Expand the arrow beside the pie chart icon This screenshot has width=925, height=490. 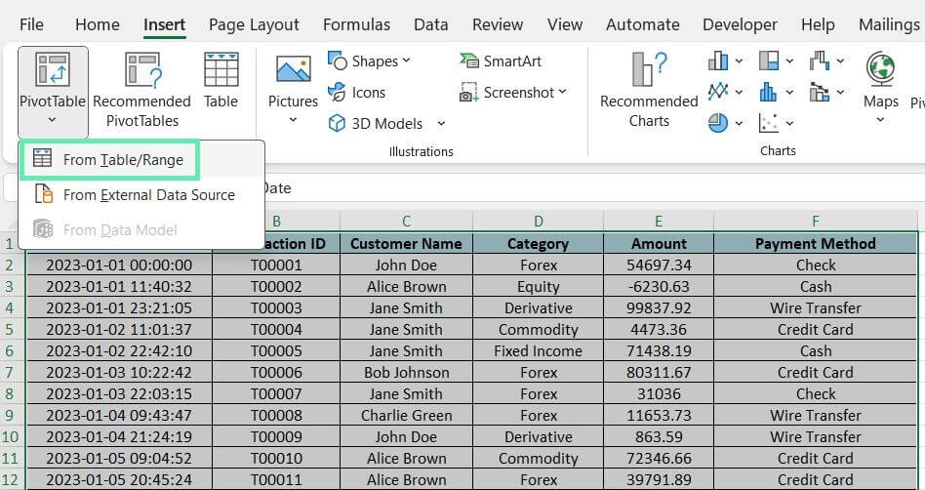(x=739, y=123)
